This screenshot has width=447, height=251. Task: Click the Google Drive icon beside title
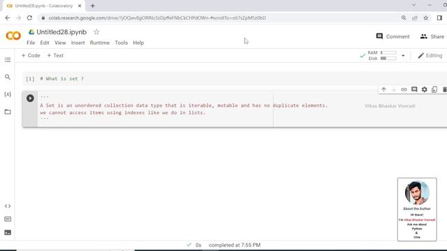point(31,32)
